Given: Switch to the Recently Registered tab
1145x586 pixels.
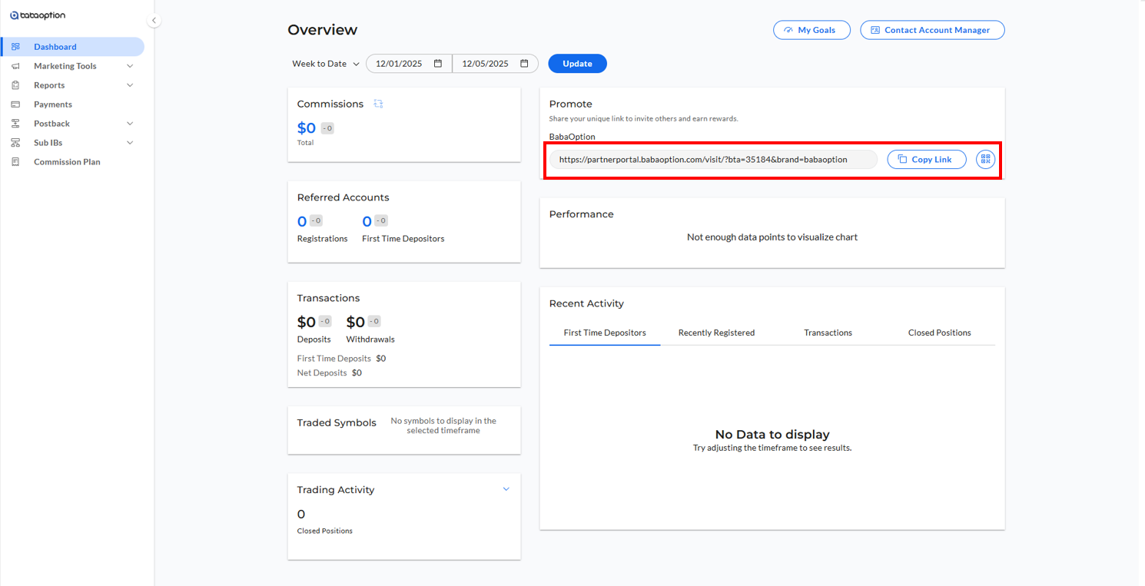Looking at the screenshot, I should tap(716, 333).
